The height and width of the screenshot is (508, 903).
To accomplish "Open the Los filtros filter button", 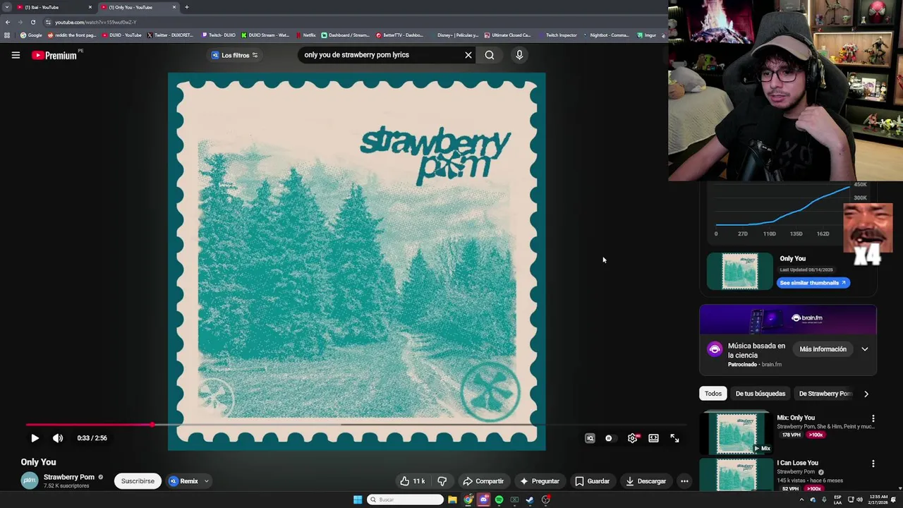I will (235, 55).
